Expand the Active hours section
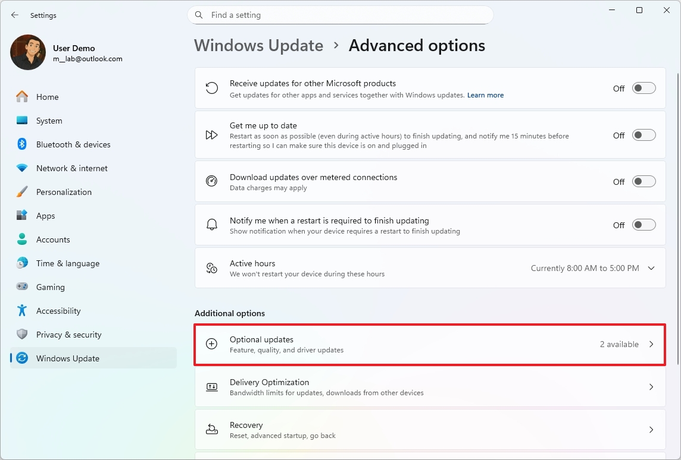Viewport: 681px width, 460px height. pos(651,267)
